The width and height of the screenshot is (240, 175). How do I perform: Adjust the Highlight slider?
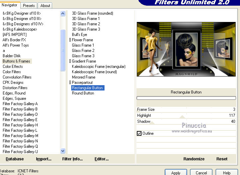[186, 115]
